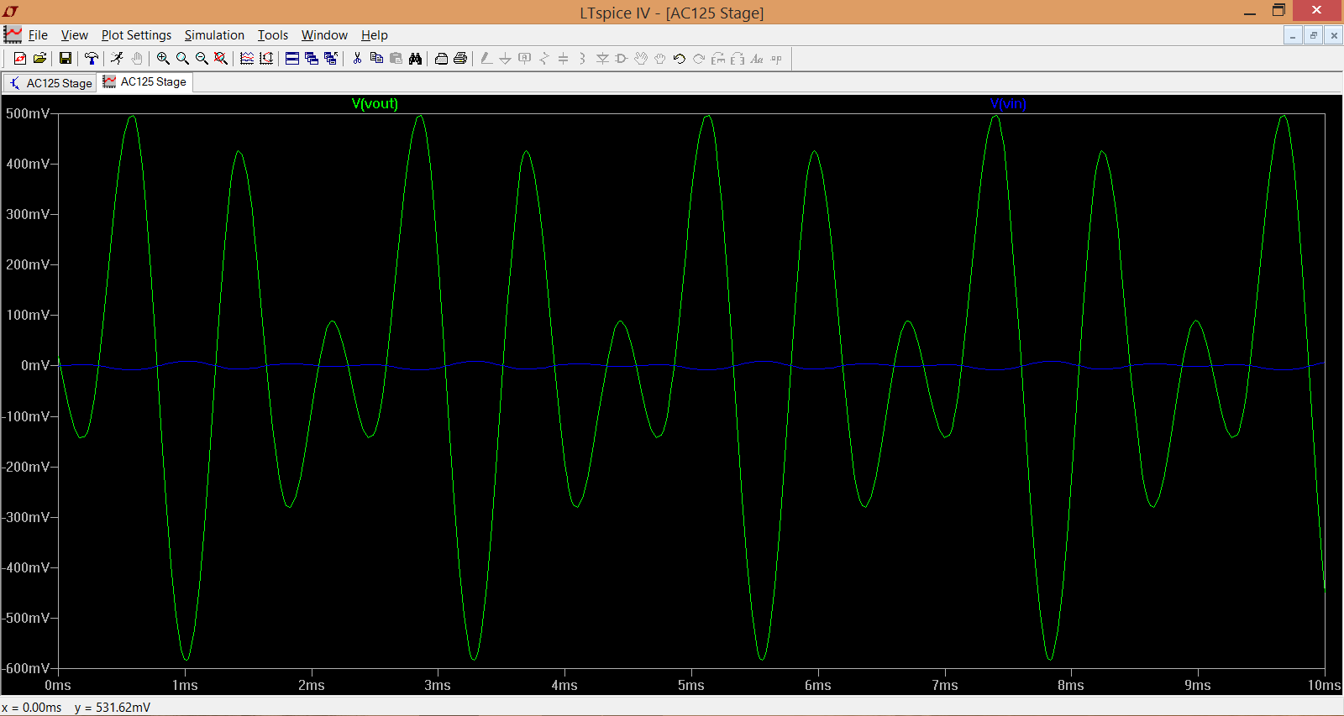Click the LTspice title bar app icon
The image size is (1344, 716).
pyautogui.click(x=11, y=12)
